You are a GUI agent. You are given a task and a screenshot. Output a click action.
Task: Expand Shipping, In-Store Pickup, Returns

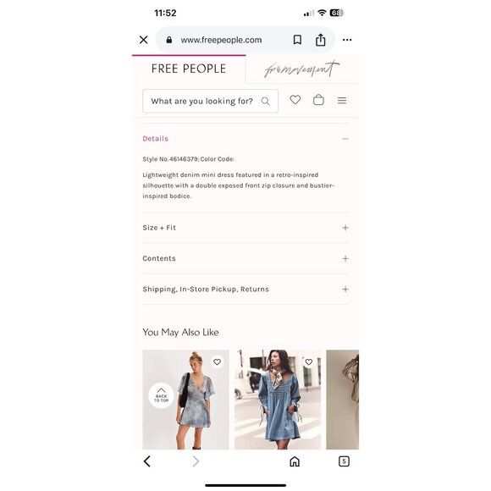[x=245, y=289]
